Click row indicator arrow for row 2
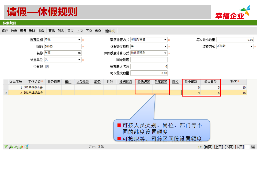Image resolution: width=257 pixels, height=192 pixels. pos(6,93)
